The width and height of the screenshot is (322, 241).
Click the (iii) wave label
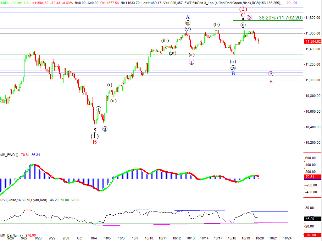click(x=165, y=40)
